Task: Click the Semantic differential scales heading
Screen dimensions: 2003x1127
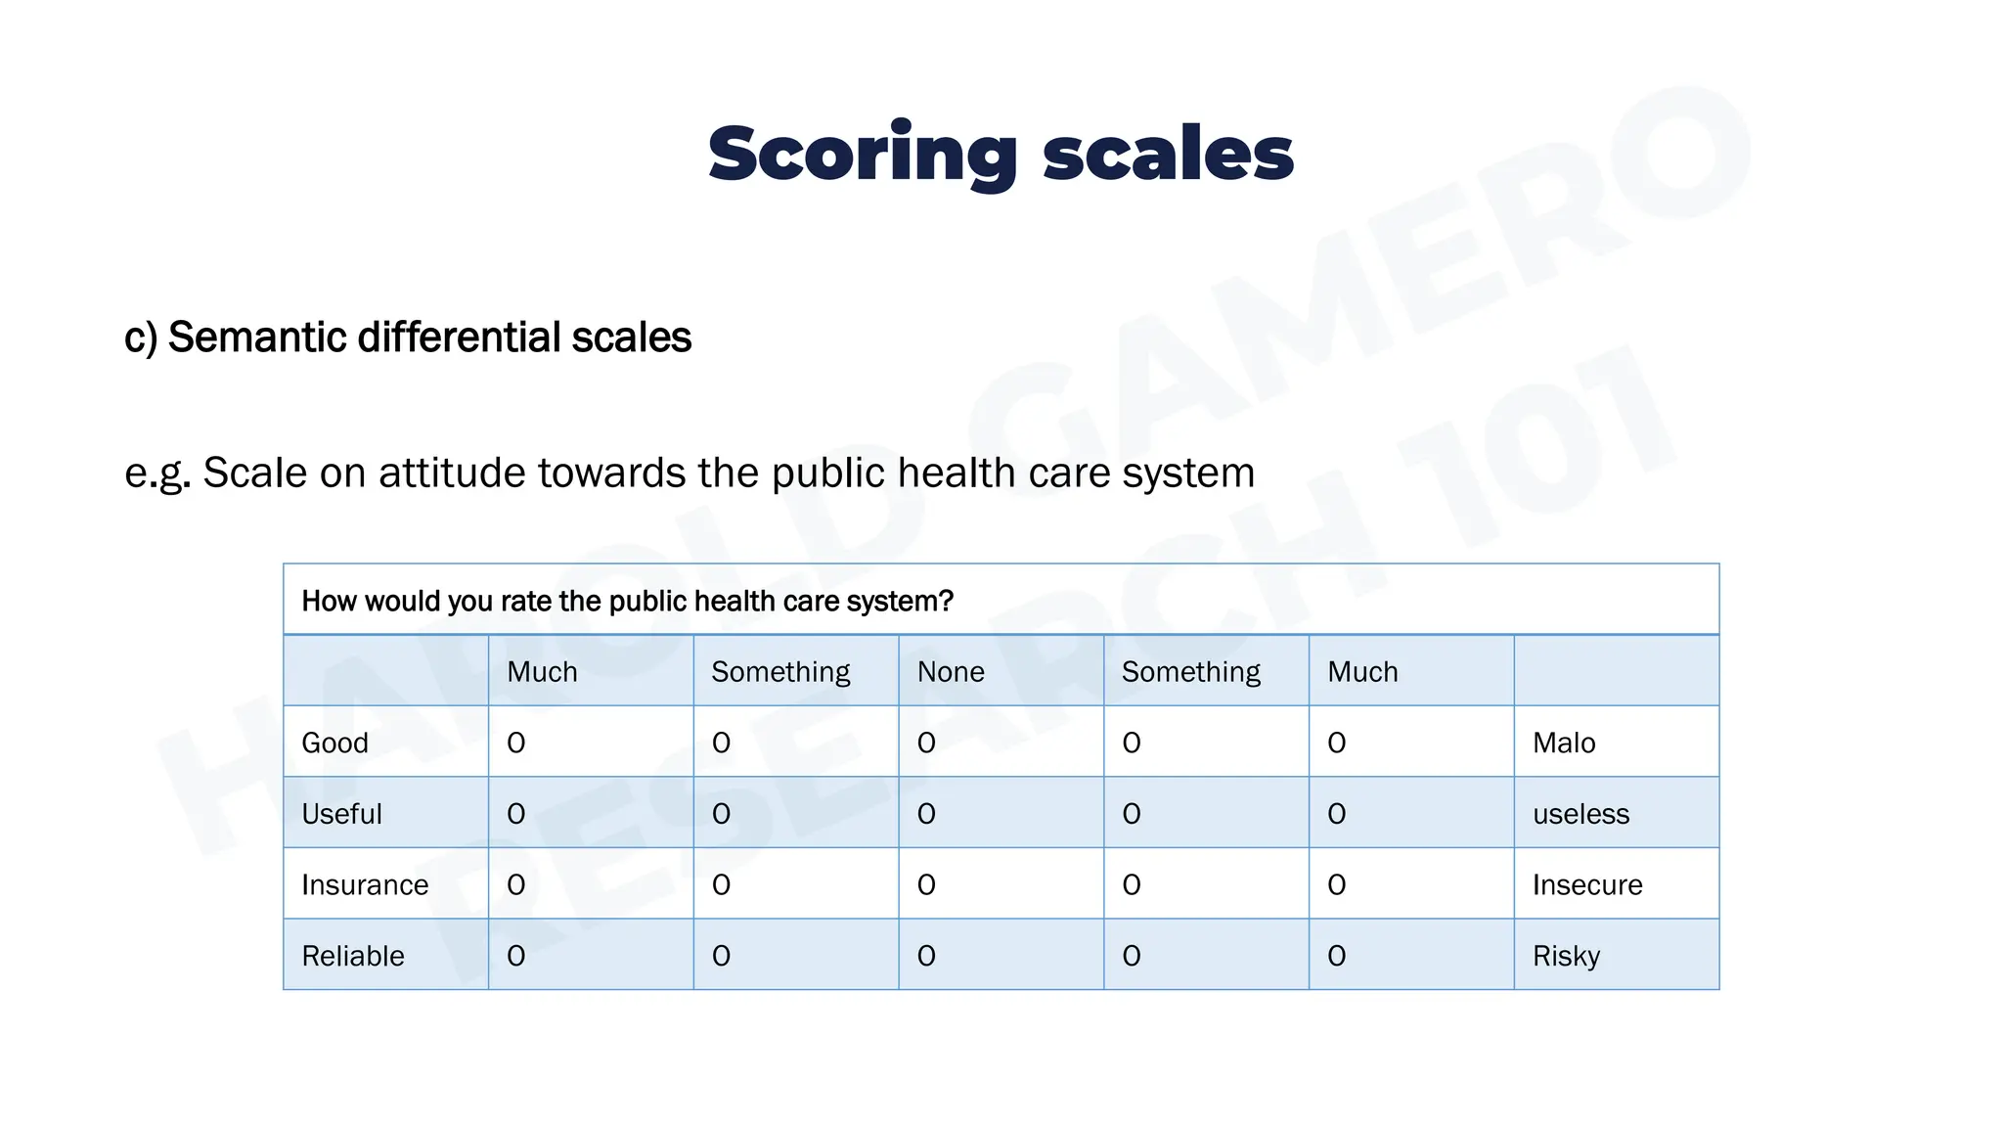Action: tap(408, 338)
